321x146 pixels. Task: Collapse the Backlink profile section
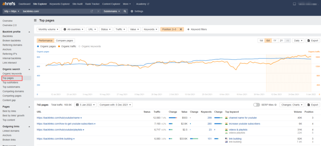29,32
